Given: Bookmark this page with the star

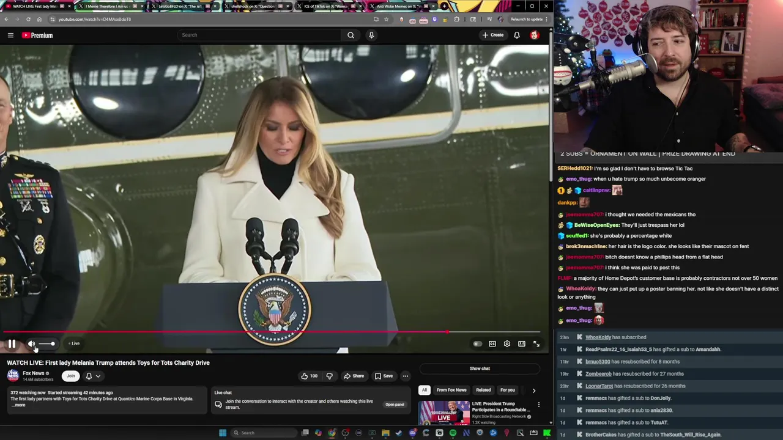Looking at the screenshot, I should click(386, 19).
